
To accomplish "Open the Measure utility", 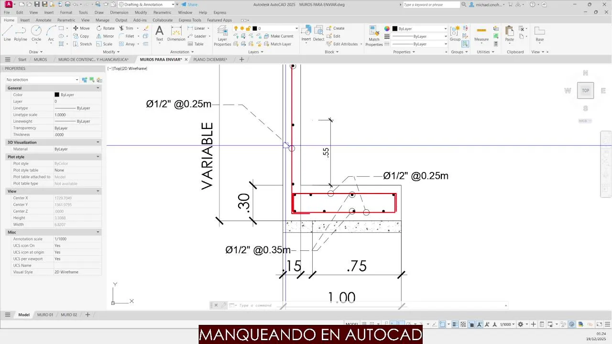I will (481, 33).
